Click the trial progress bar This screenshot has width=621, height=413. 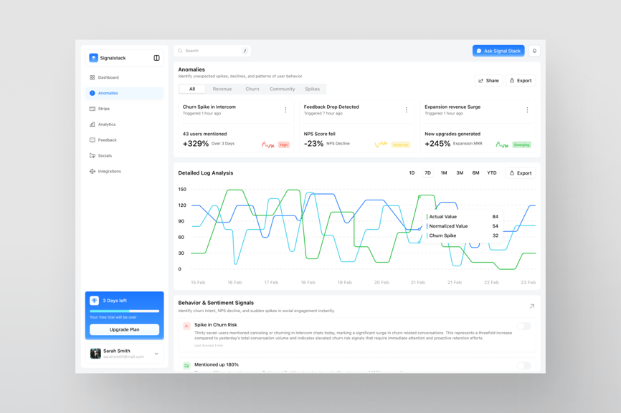point(124,311)
